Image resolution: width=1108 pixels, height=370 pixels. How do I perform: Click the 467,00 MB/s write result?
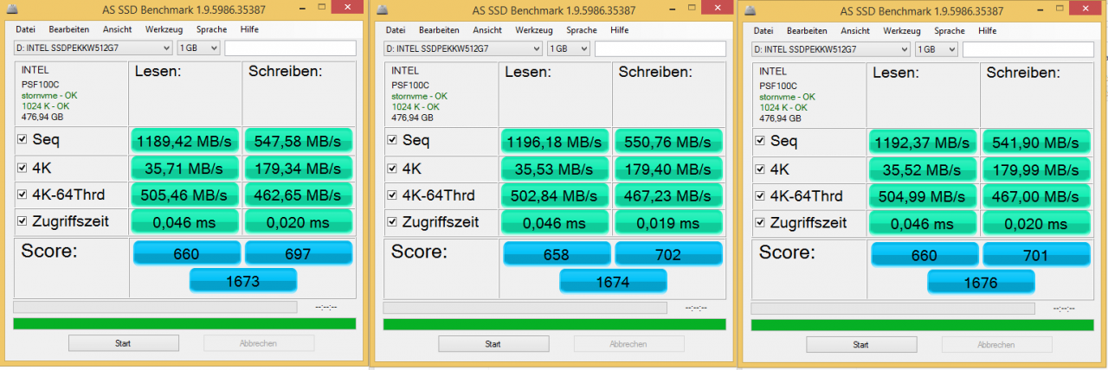(1036, 196)
